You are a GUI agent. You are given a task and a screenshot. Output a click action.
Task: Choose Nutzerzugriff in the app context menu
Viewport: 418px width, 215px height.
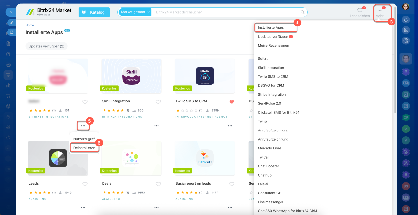84,139
